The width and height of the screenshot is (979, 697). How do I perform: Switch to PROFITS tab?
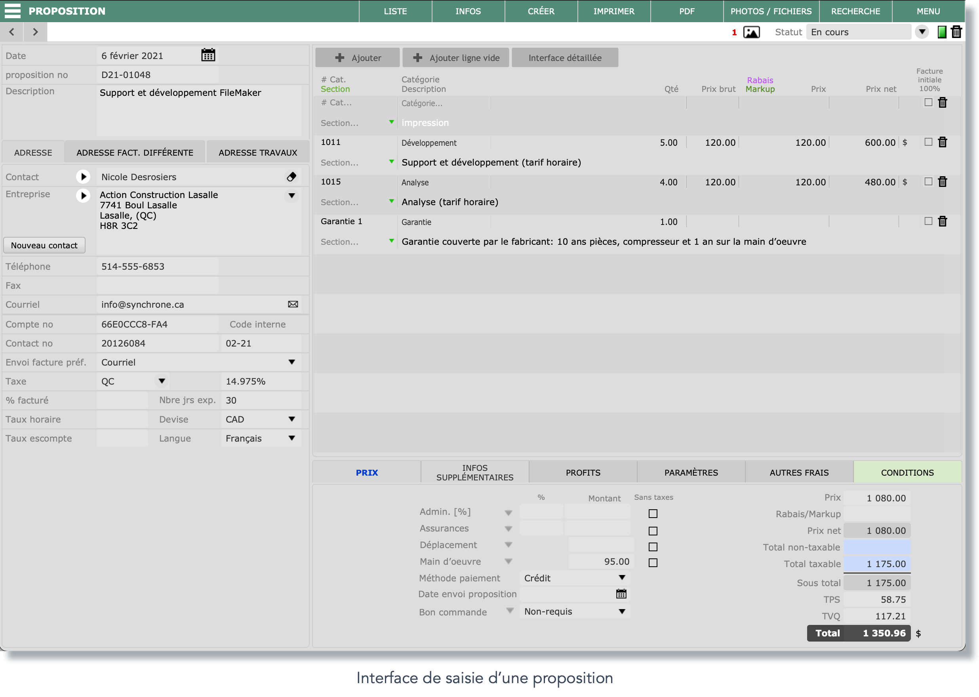pos(583,472)
